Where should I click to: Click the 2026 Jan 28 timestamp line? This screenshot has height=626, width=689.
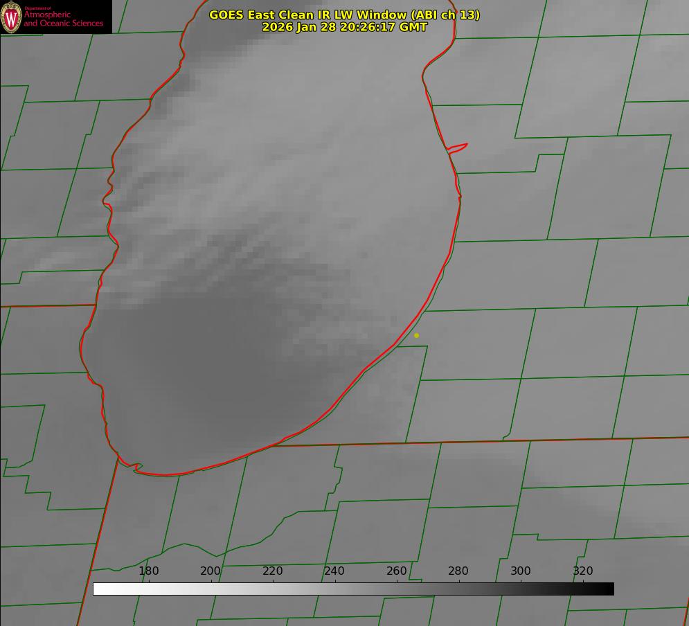click(344, 27)
